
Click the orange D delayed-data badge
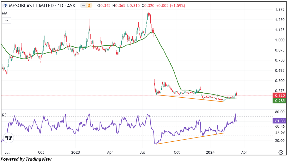89,6
